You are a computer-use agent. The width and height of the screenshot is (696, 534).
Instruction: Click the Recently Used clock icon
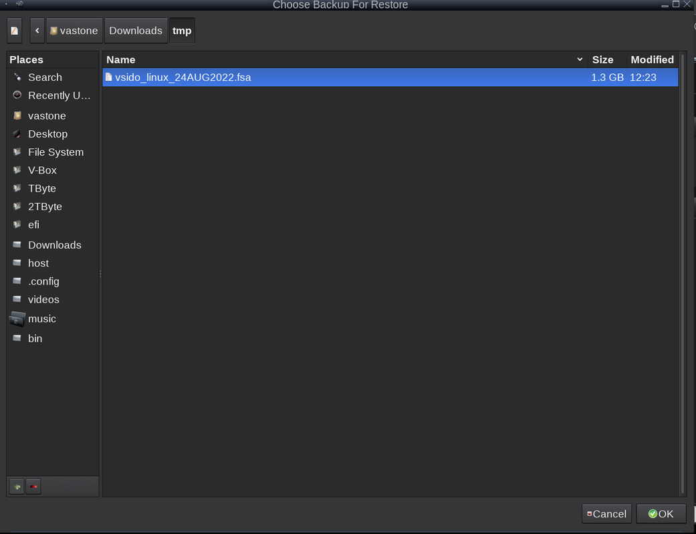tap(17, 95)
